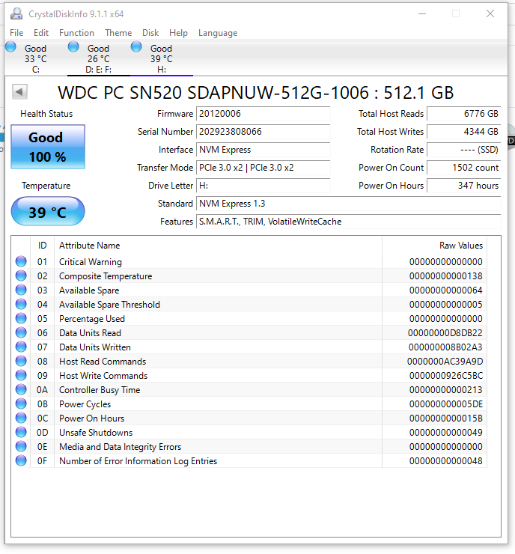515x554 pixels.
Task: Click the status orb beside Host Read Commands
Action: (21, 361)
